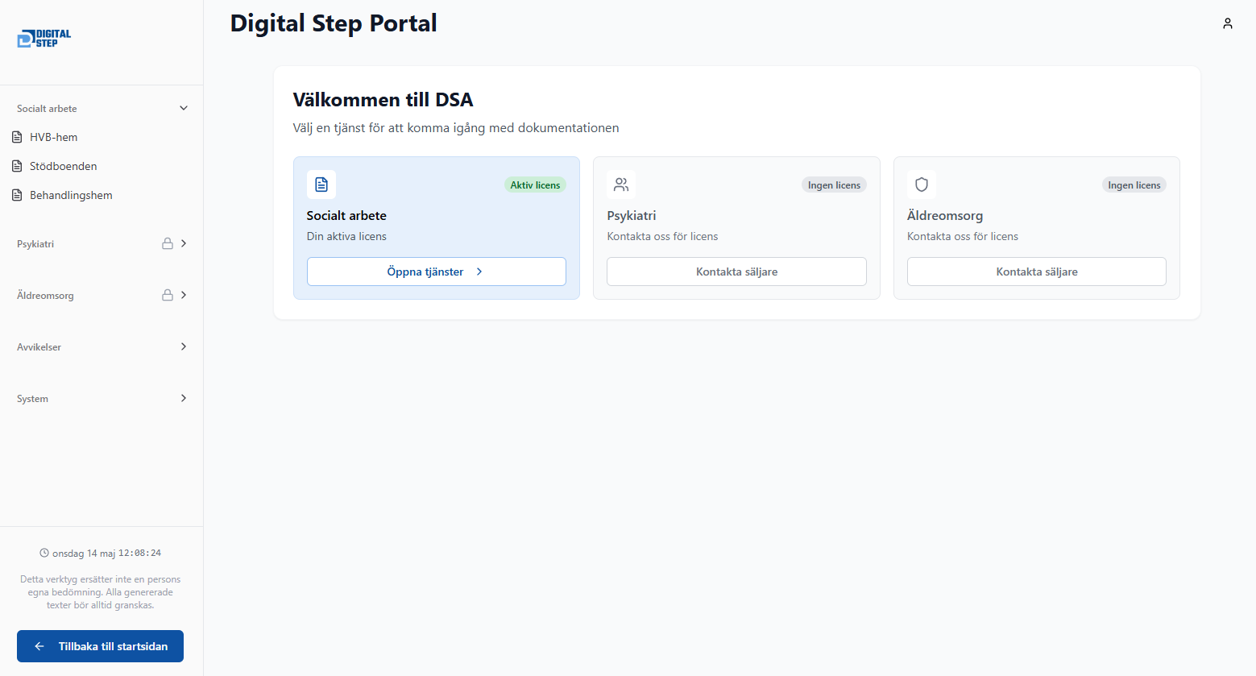This screenshot has height=676, width=1256.
Task: Click the back arrow in Tillbaka button
Action: tap(39, 646)
